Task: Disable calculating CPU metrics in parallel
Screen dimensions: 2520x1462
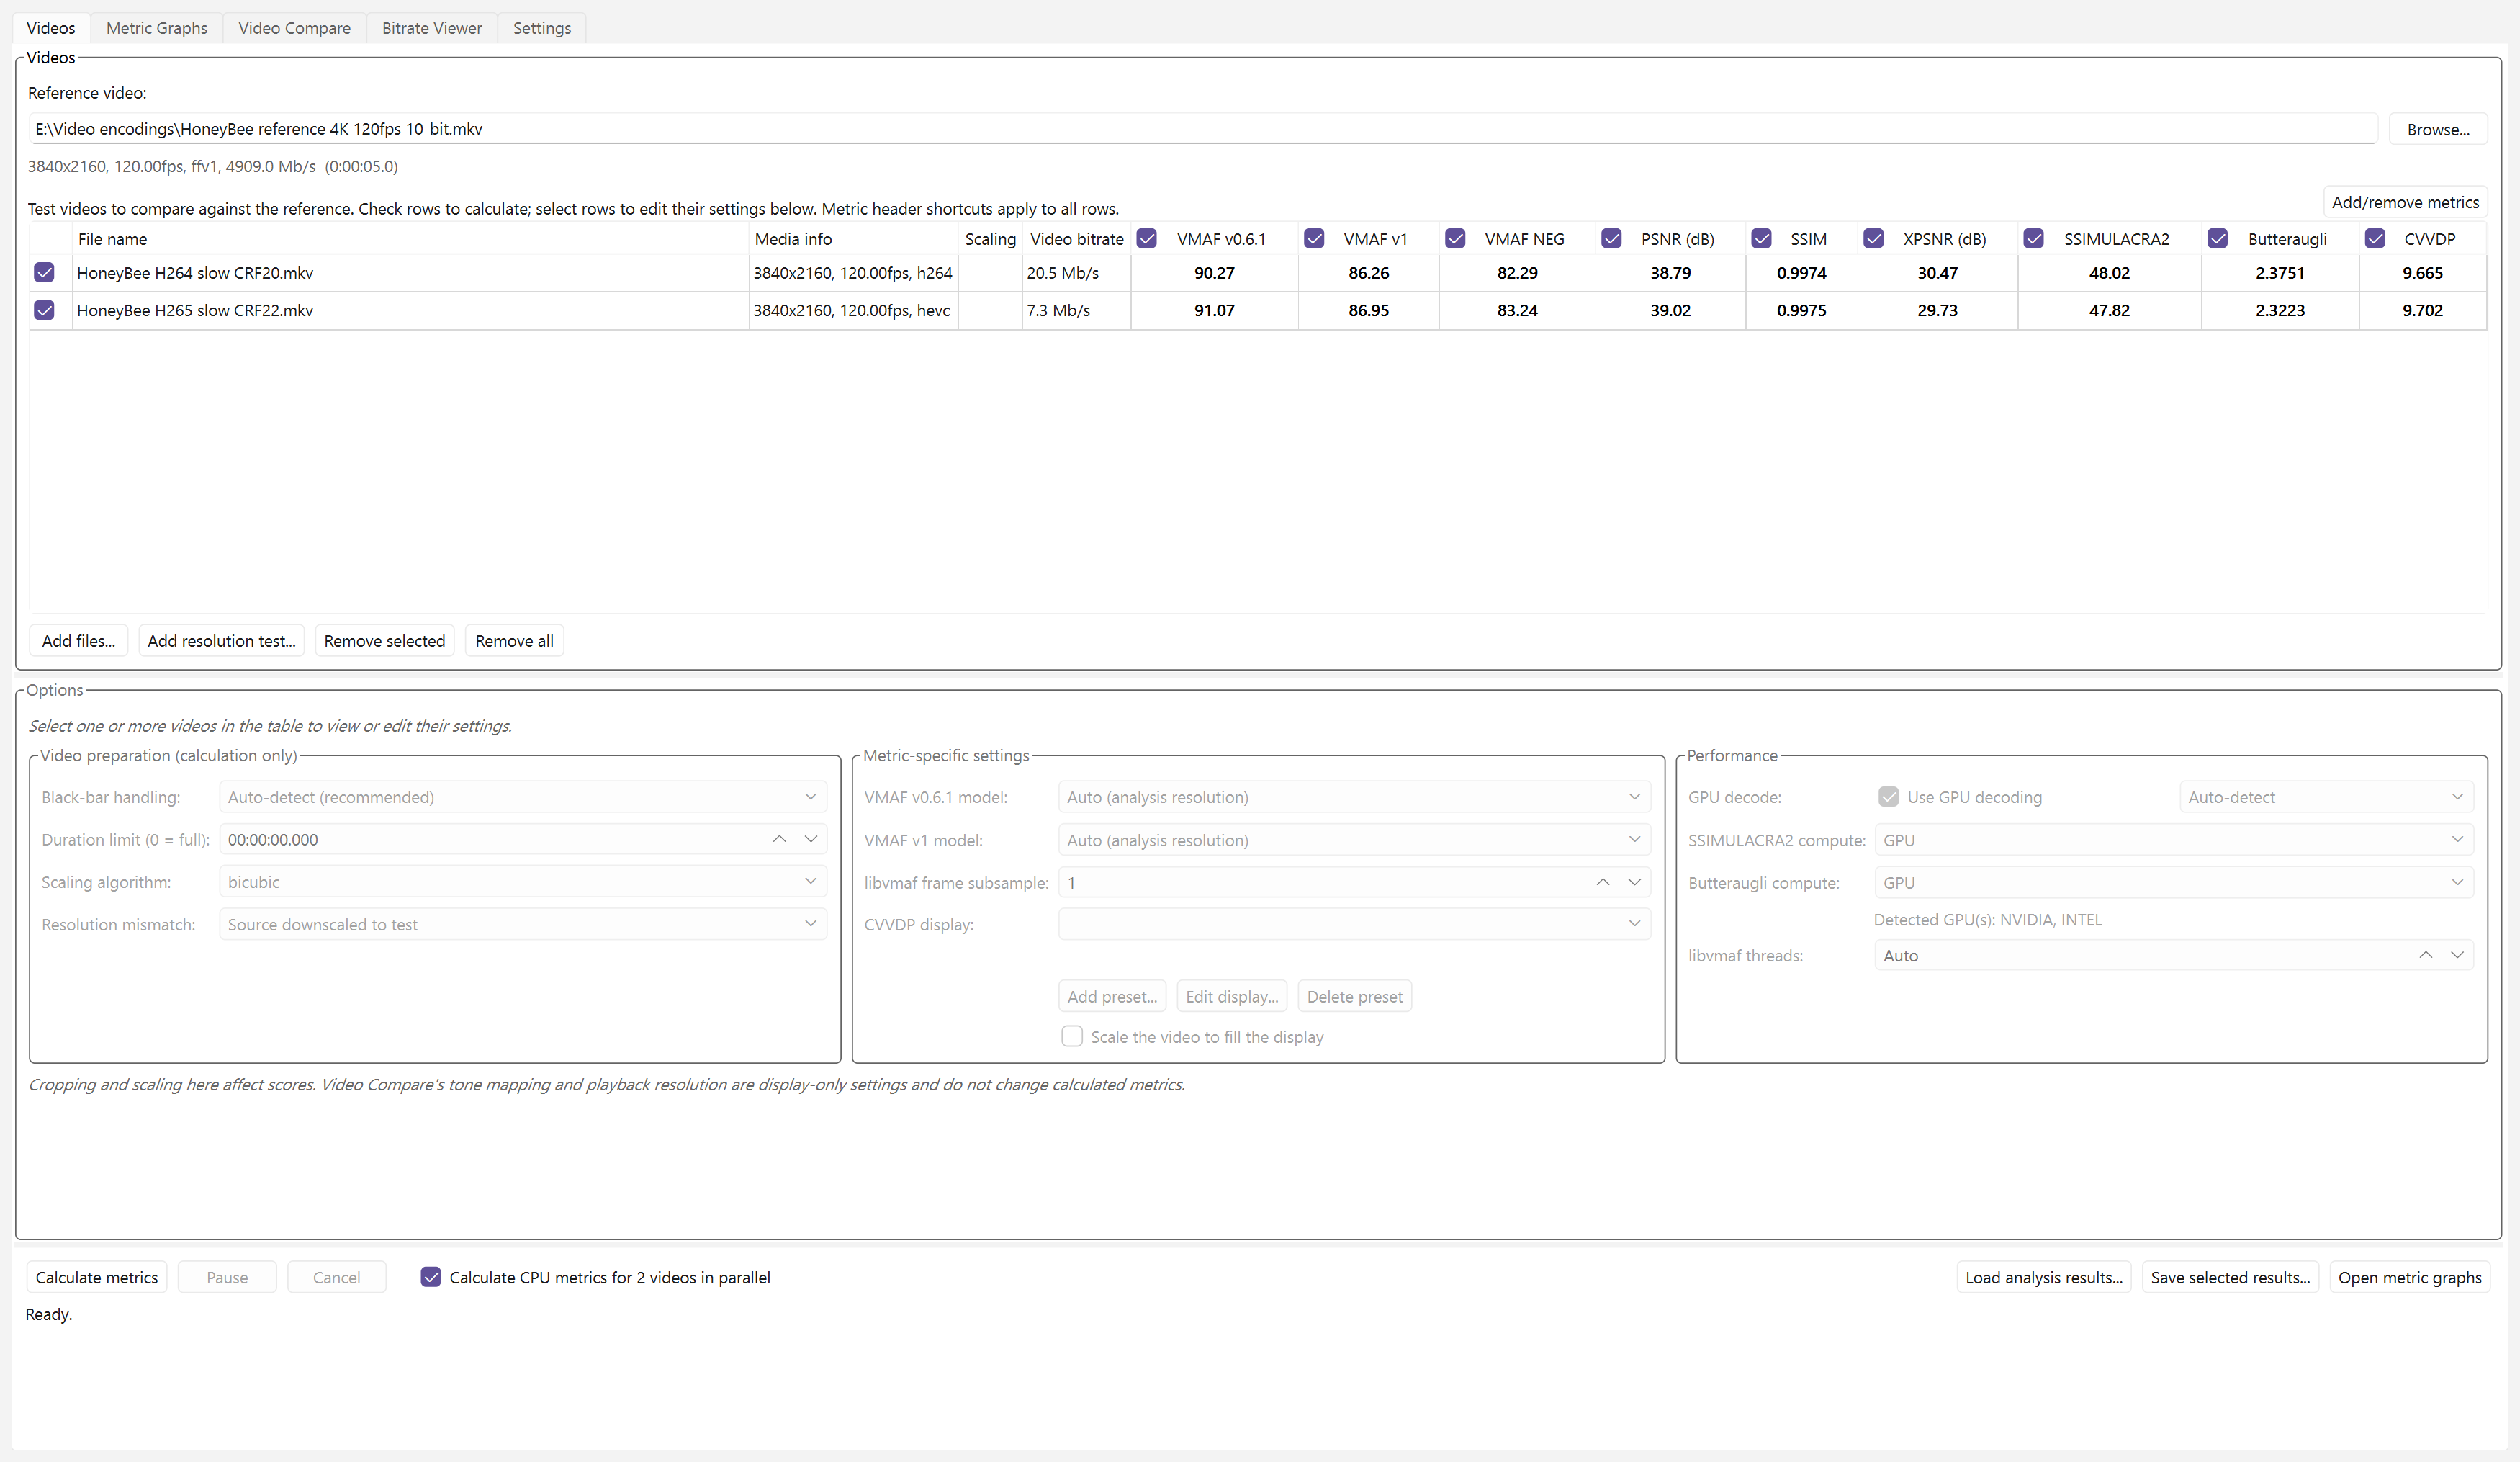Action: coord(431,1277)
